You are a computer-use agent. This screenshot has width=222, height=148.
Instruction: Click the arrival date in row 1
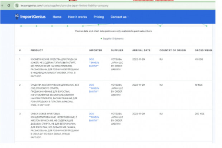(x=138, y=59)
